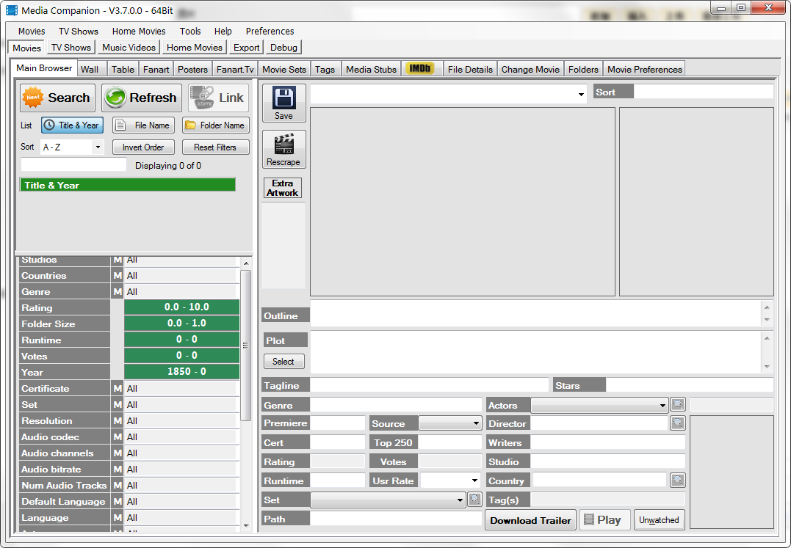Screen dimensions: 791x548
Task: Switch list mode to Folder Name
Action: pyautogui.click(x=215, y=125)
